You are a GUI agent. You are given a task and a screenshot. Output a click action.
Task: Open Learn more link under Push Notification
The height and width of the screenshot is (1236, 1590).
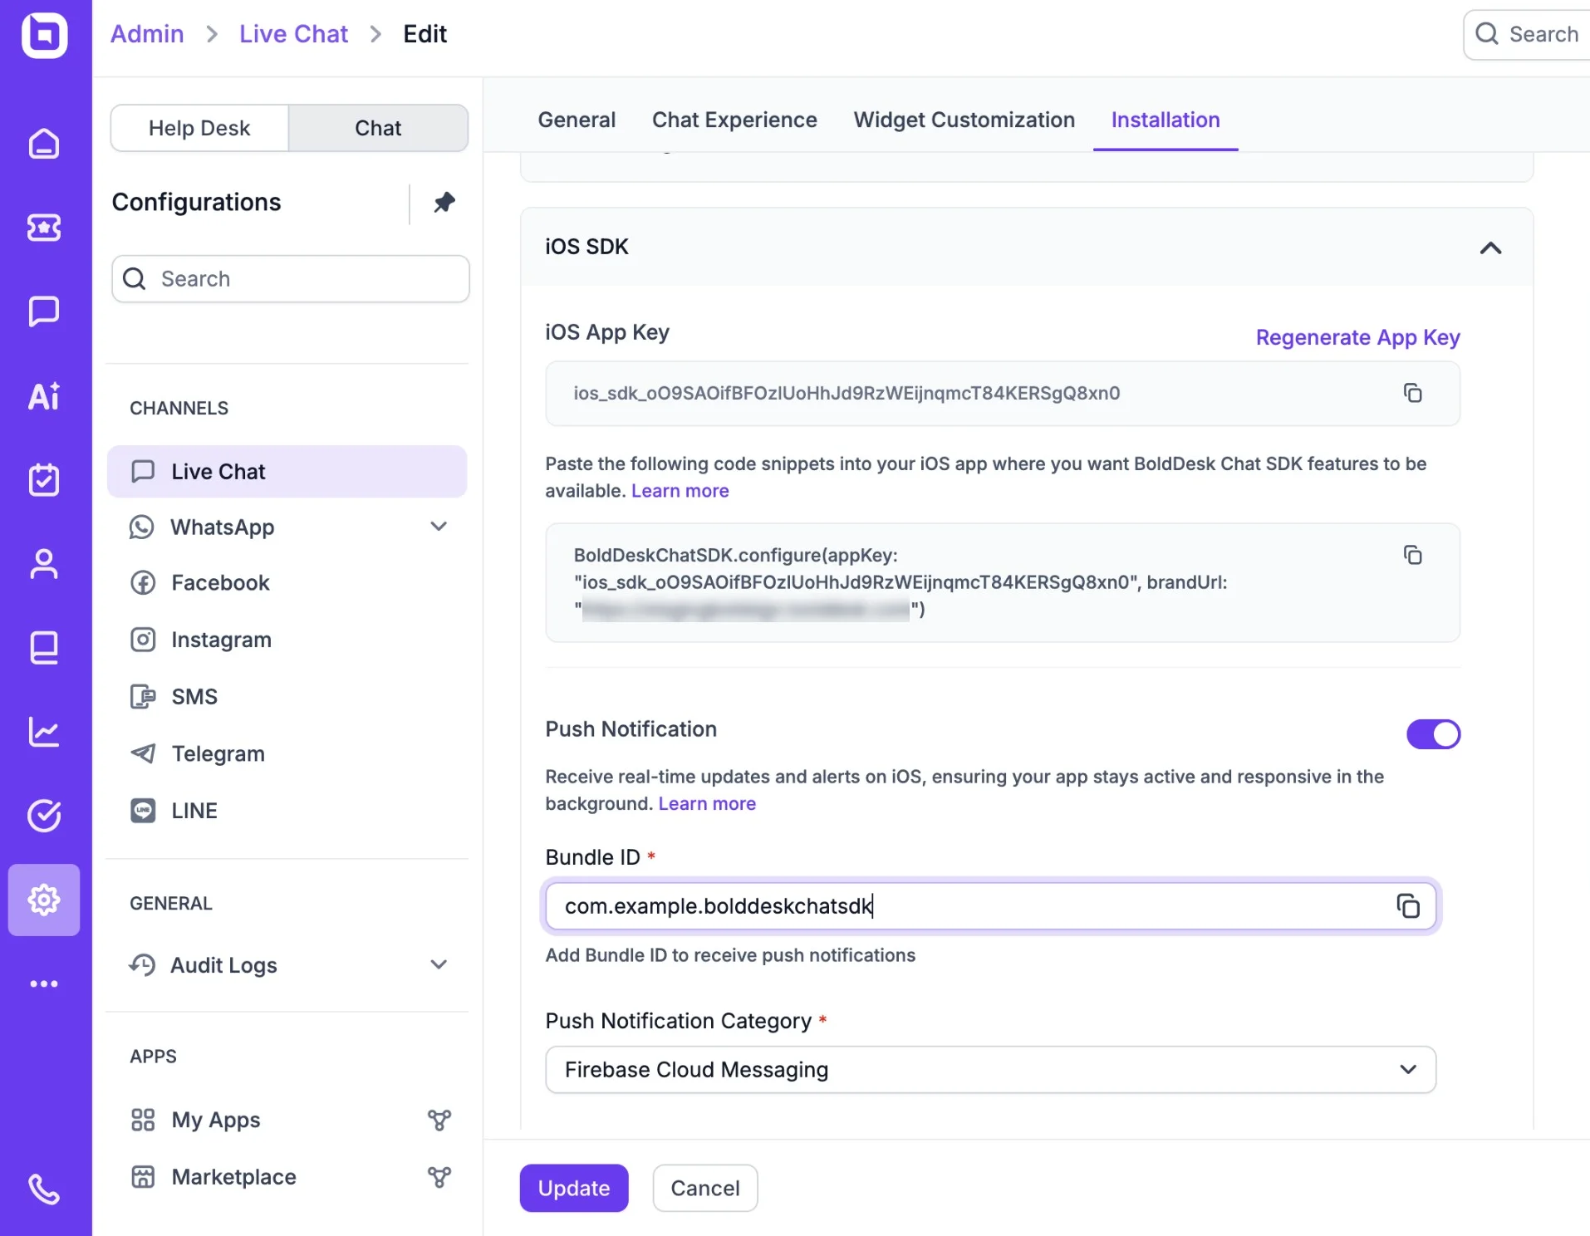(x=707, y=803)
